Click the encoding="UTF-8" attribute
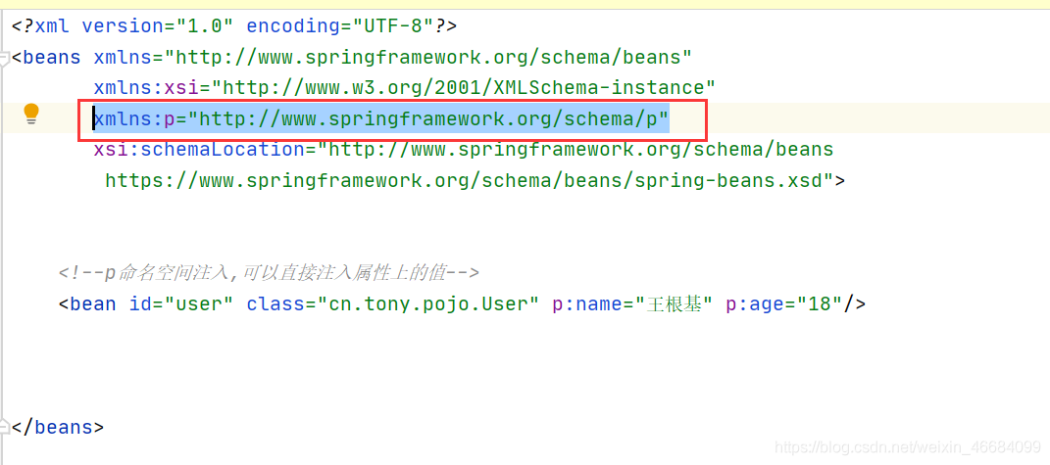Viewport: 1050px width, 465px height. 341,26
